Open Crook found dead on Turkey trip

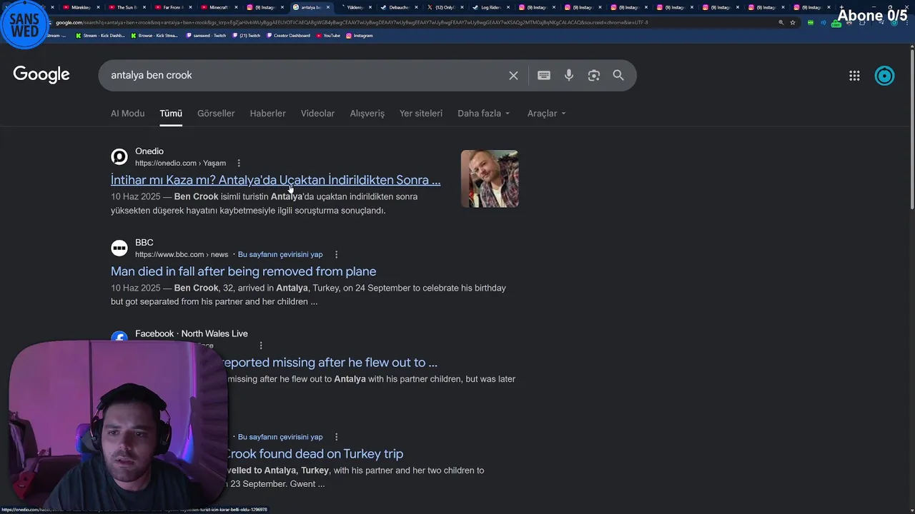coord(314,454)
